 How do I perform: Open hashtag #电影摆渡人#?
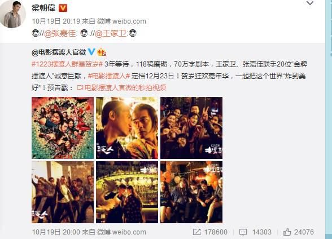coord(108,76)
